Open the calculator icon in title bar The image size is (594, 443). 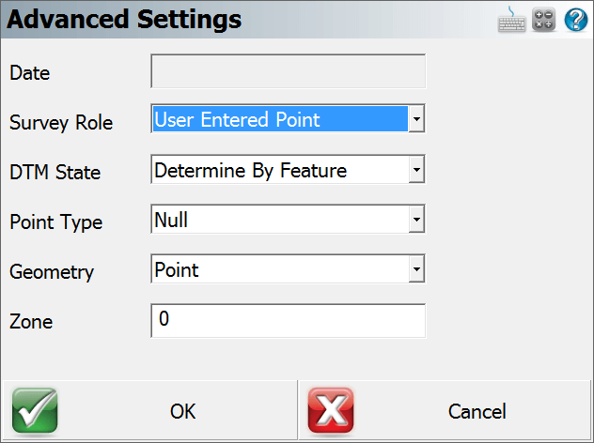pyautogui.click(x=543, y=20)
